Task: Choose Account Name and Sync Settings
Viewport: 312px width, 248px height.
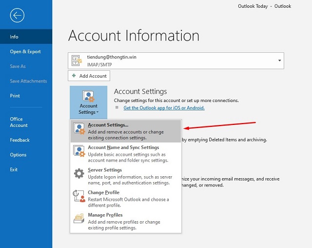Action: click(x=126, y=154)
